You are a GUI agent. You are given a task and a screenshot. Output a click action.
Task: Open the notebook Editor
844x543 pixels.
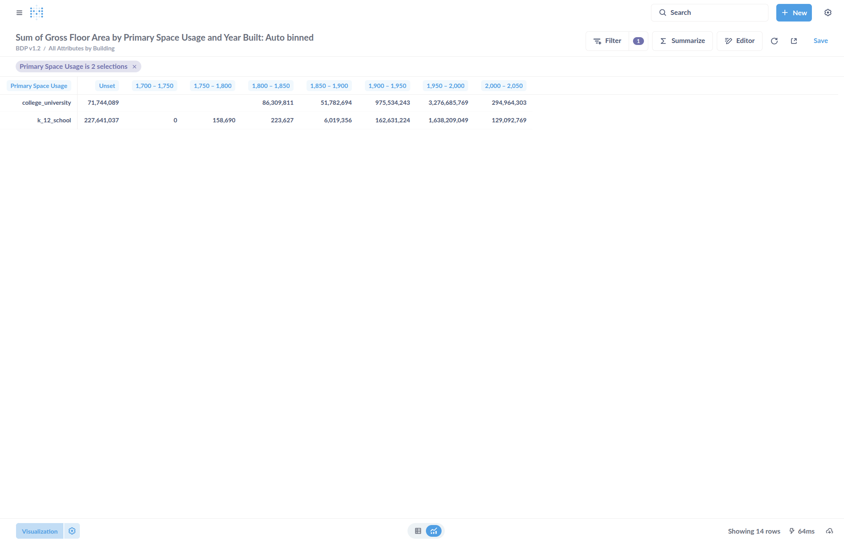739,41
